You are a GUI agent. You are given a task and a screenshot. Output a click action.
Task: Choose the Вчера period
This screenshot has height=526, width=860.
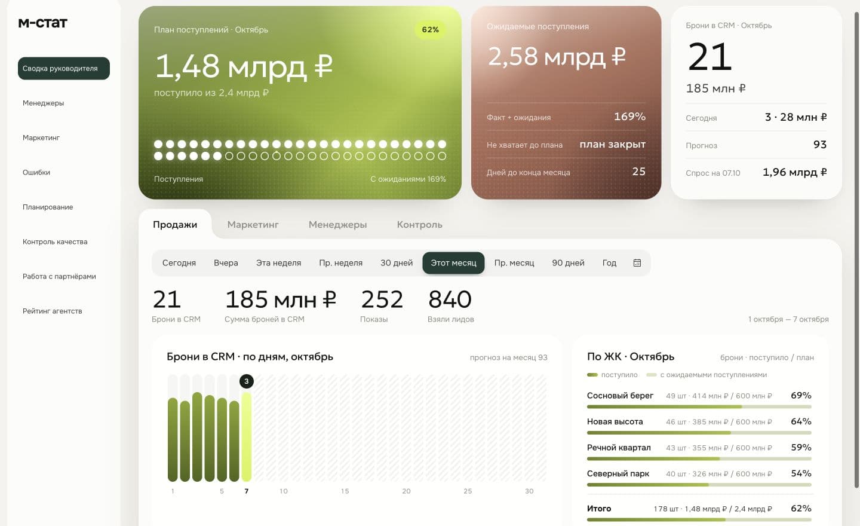(x=226, y=263)
